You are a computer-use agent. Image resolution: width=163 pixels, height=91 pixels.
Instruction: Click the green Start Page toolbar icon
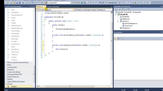[82, 3]
